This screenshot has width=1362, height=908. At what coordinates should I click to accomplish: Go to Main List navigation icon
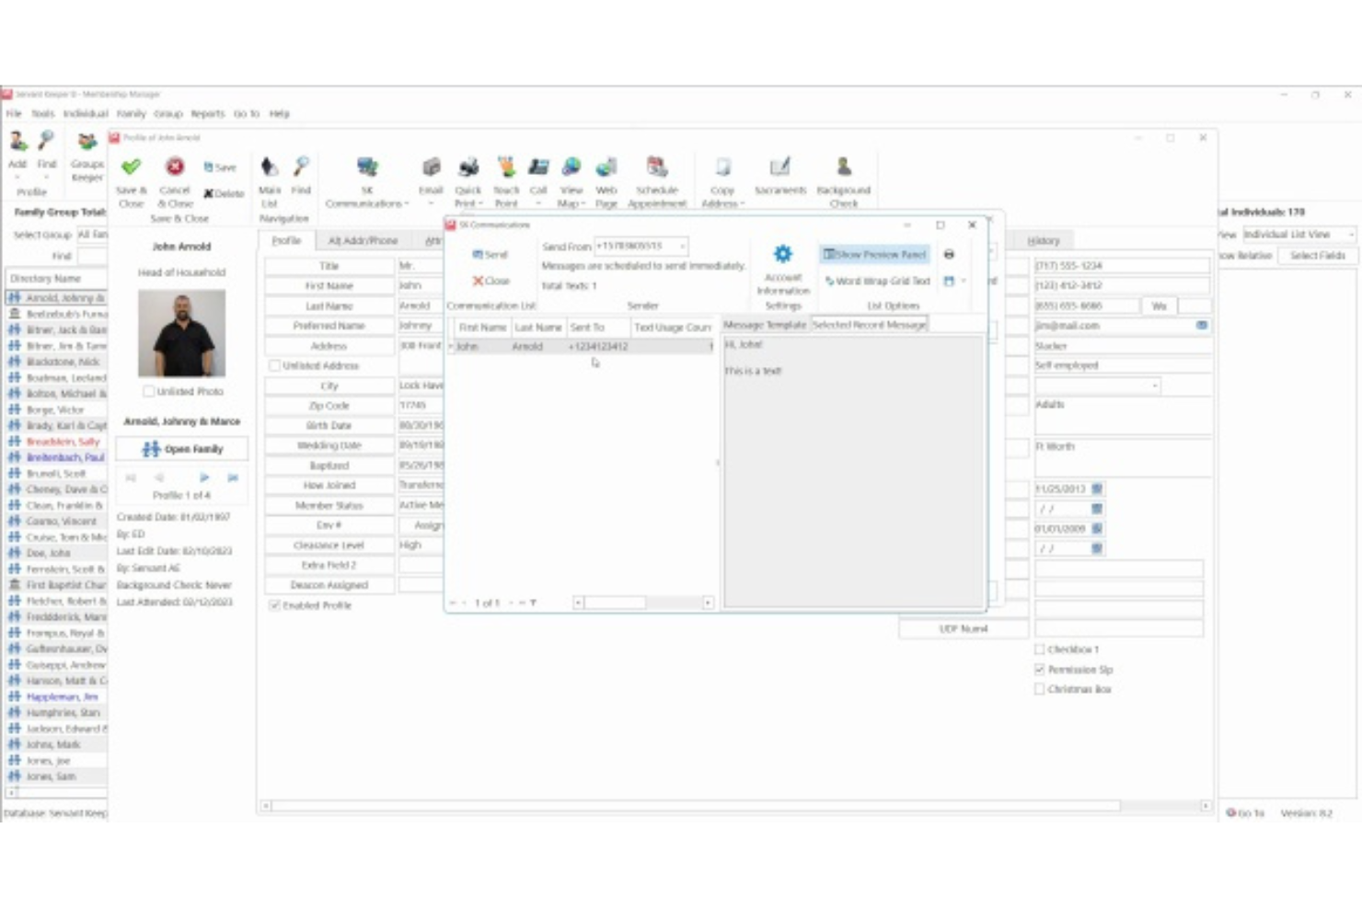(x=270, y=167)
